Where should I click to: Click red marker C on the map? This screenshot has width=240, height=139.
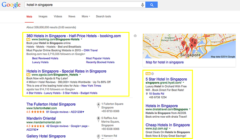[x=183, y=44]
